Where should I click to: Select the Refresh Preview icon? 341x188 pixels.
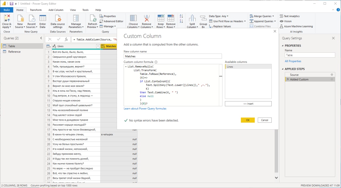coord(93,22)
